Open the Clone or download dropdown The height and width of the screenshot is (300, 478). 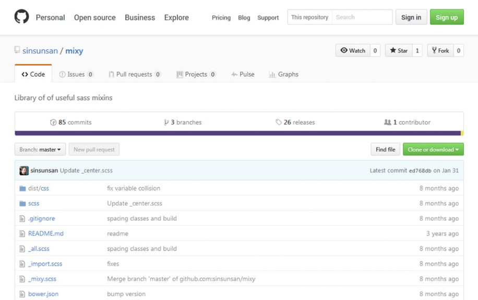(433, 150)
